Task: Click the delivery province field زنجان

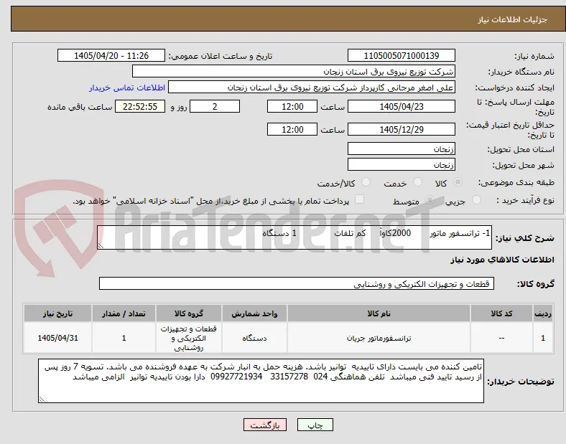Action: (x=402, y=148)
